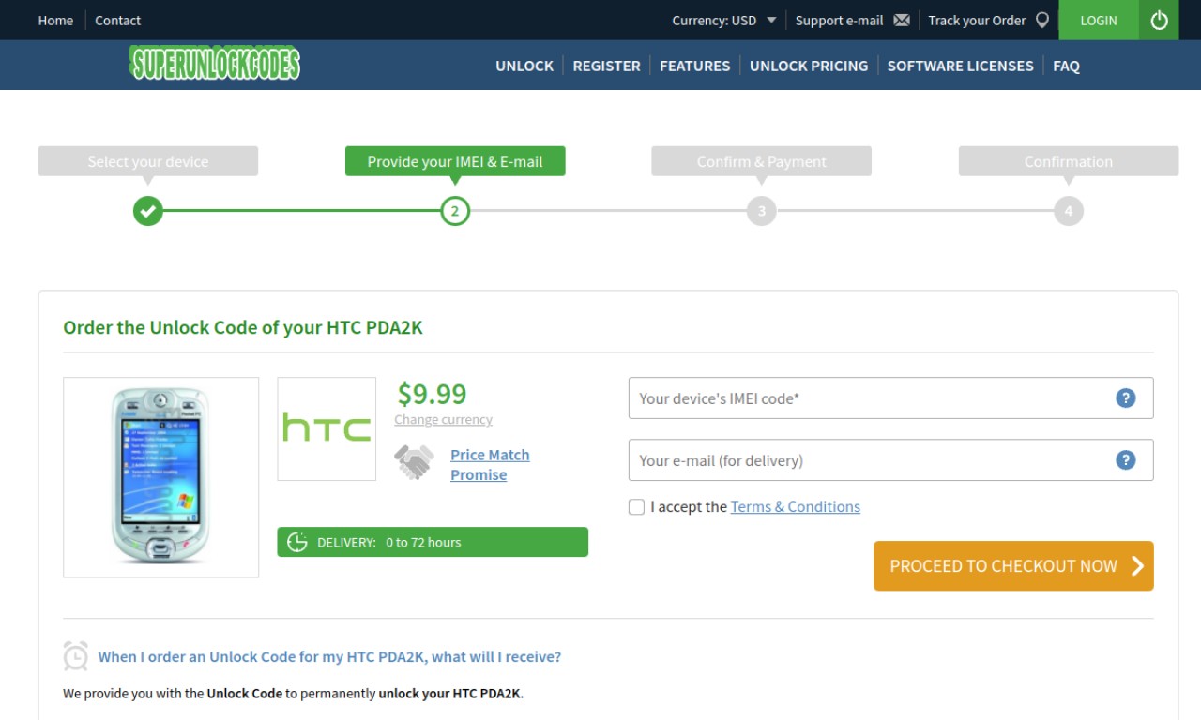Click the help icon in IMEI field
Viewport: 1201px width, 720px height.
pyautogui.click(x=1125, y=397)
